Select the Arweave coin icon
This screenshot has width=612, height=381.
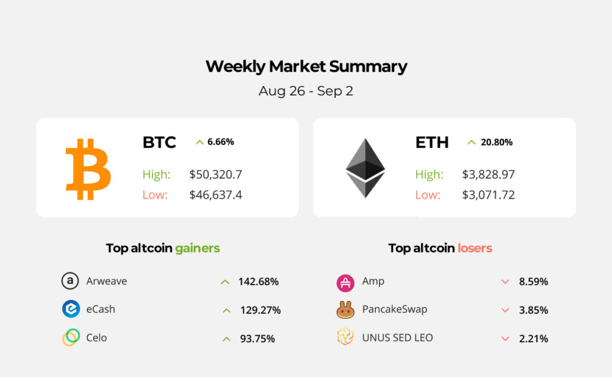71,281
